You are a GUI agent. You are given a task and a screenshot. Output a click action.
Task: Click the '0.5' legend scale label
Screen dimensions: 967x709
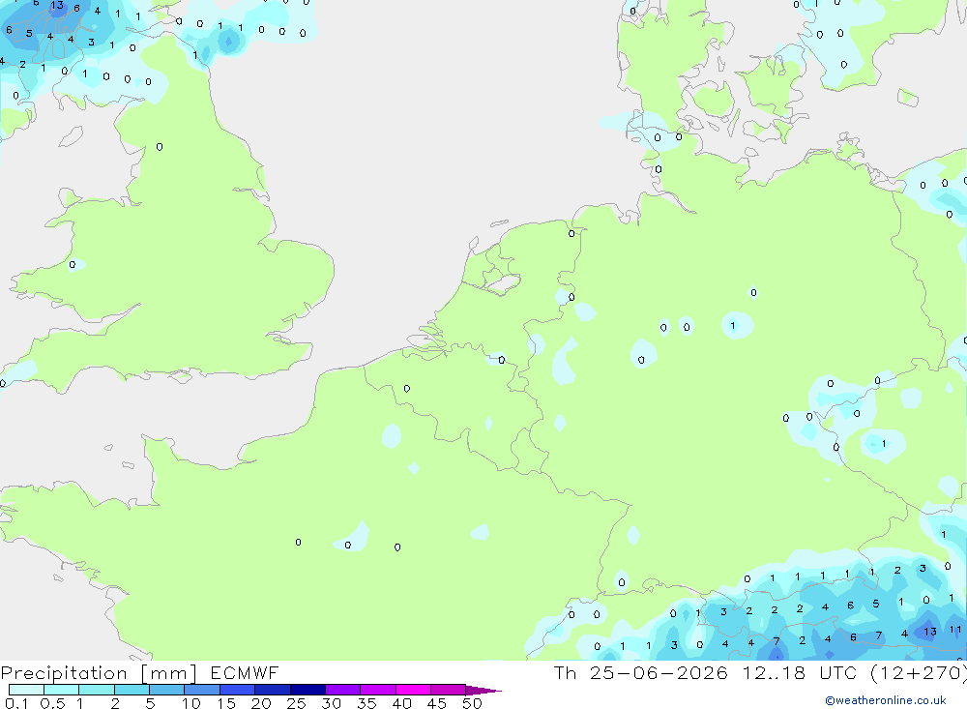(52, 703)
